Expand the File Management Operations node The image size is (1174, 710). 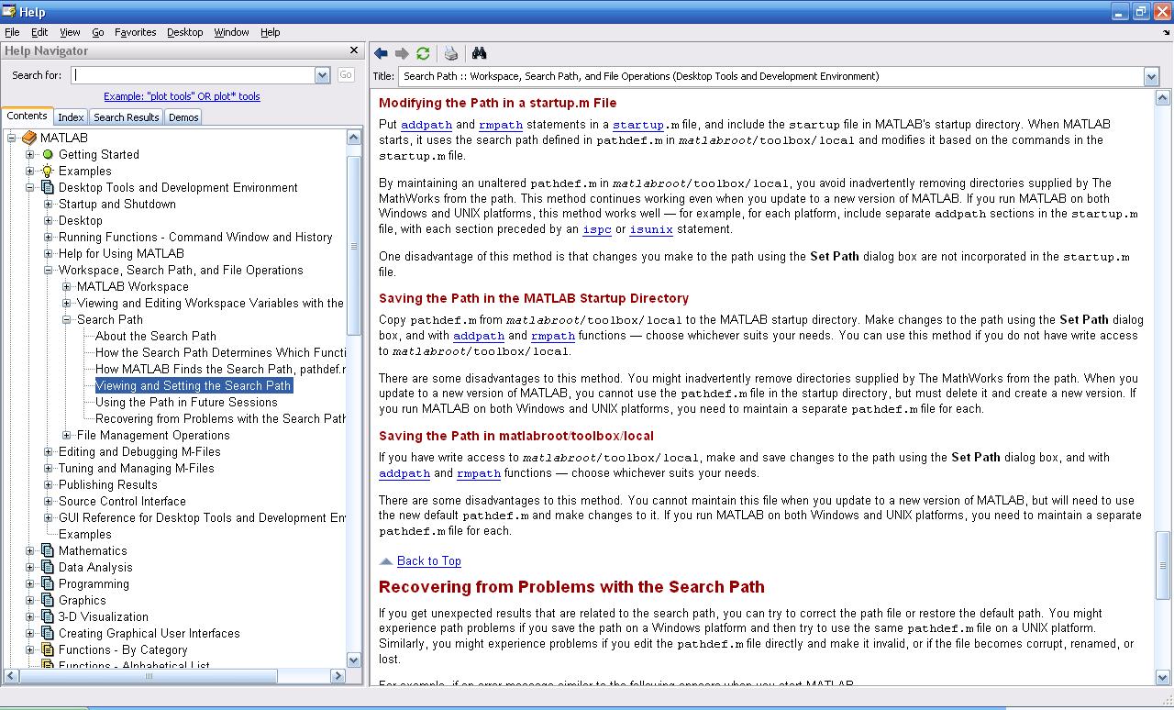coord(67,435)
